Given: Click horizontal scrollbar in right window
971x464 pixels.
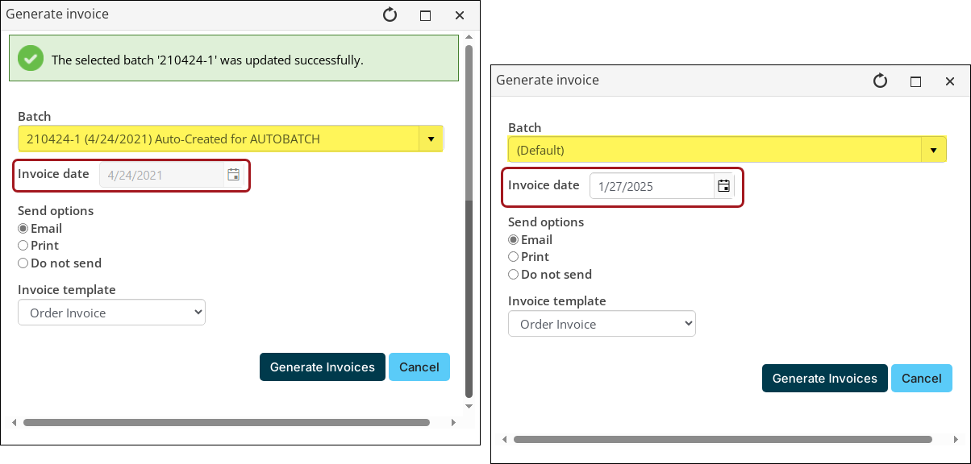Looking at the screenshot, I should pos(723,440).
